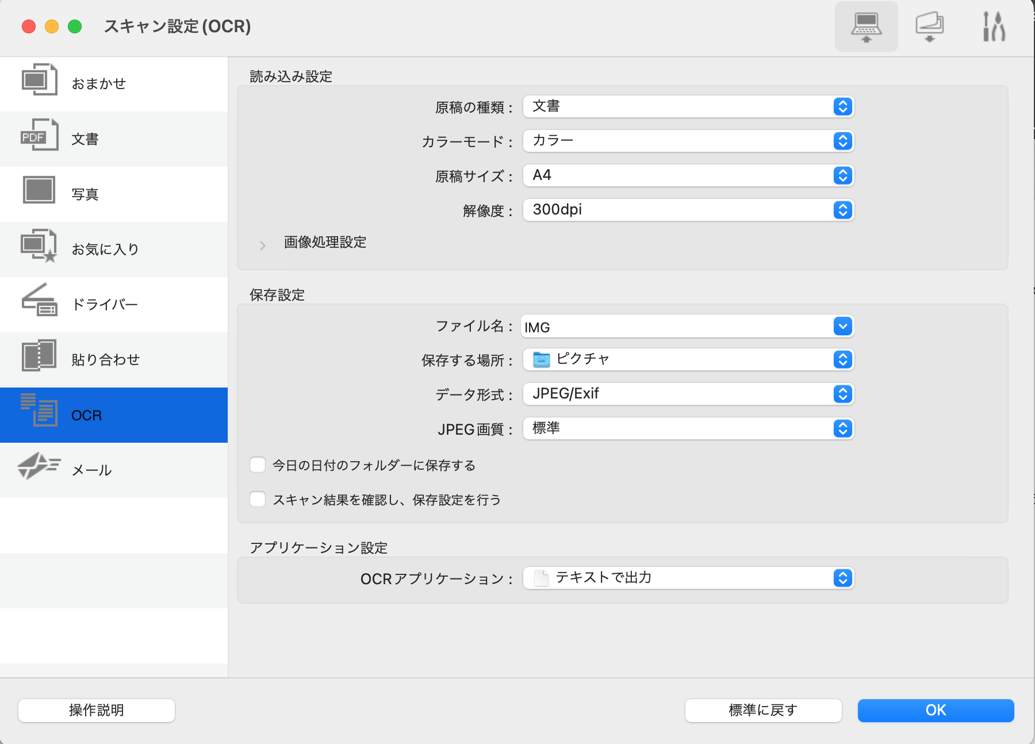
Task: Click the 操作説明 button
Action: (97, 711)
